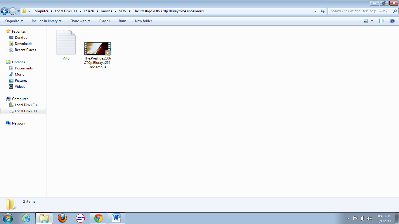Viewport: 399px width, 224px height.
Task: Open Recent Places in the navigation pane
Action: click(x=25, y=50)
